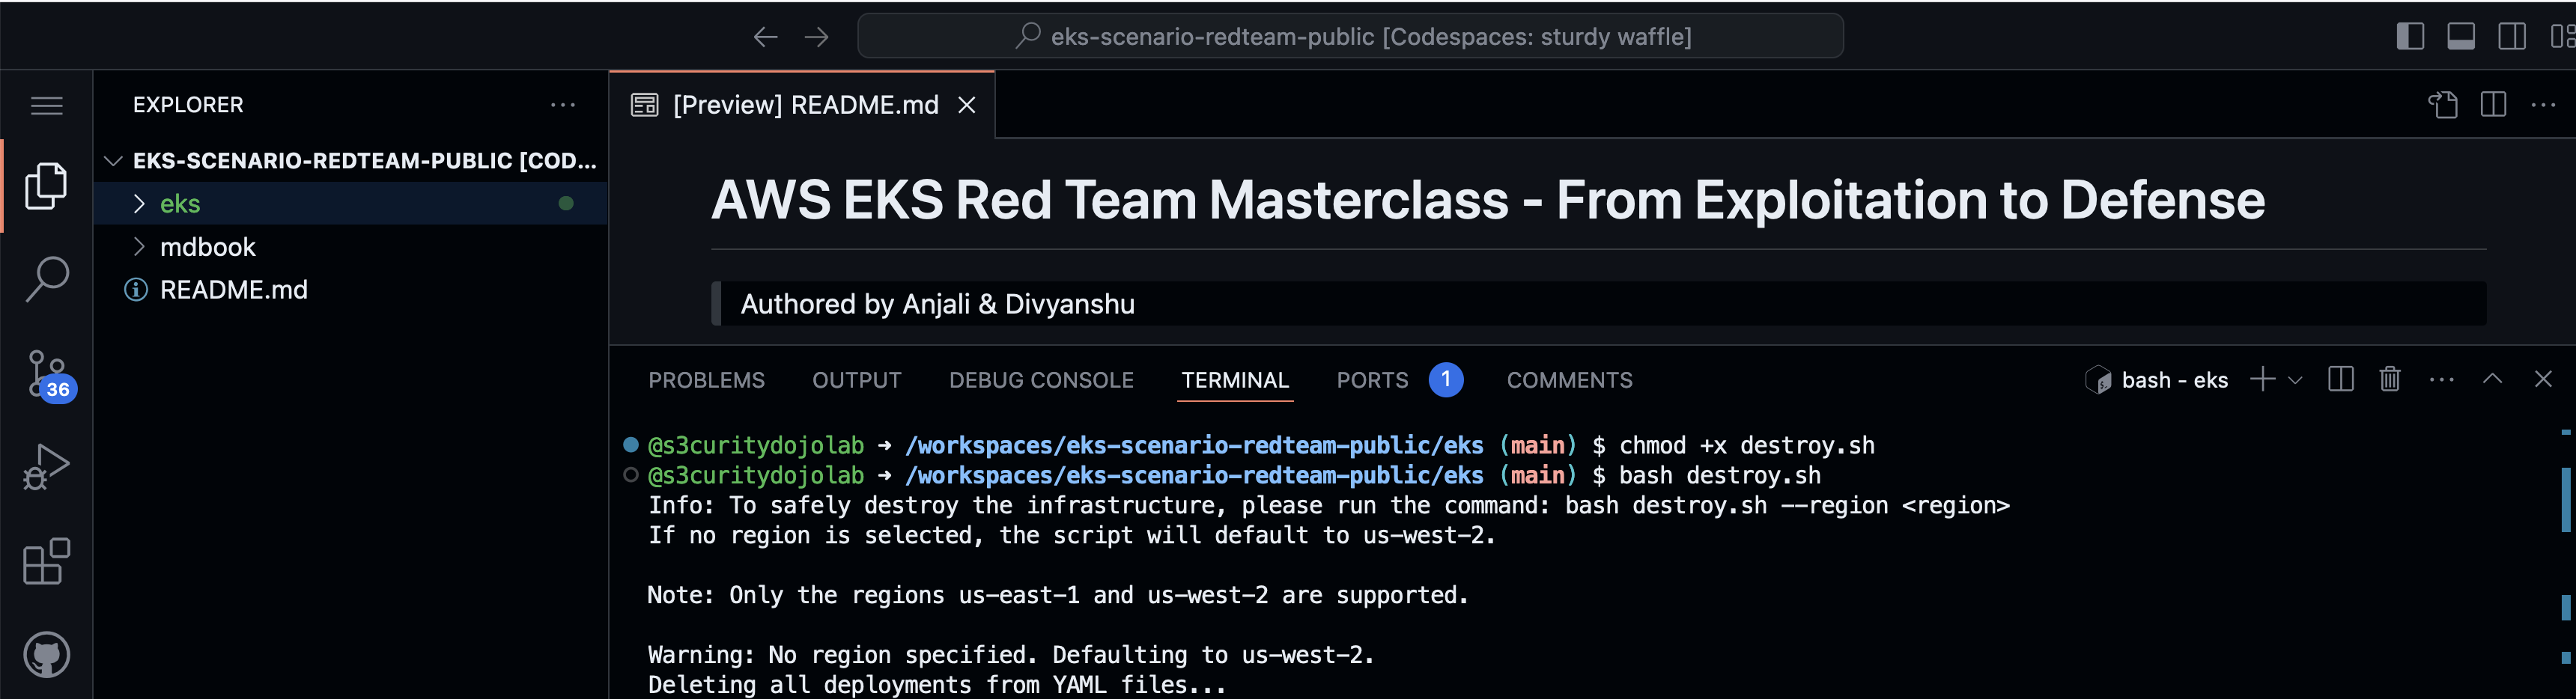This screenshot has height=699, width=2576.
Task: Open the GitHub view in activity bar
Action: coord(46,655)
